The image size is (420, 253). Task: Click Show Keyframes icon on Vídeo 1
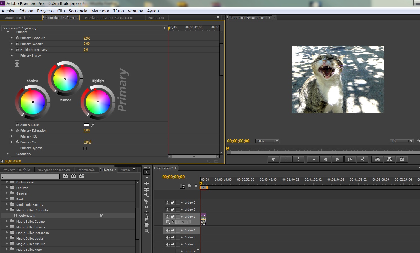click(x=173, y=222)
